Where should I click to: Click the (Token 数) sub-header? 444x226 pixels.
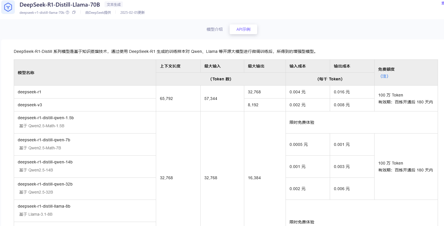[x=221, y=79]
